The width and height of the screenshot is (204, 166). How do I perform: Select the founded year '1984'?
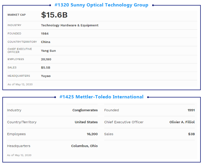point(45,34)
